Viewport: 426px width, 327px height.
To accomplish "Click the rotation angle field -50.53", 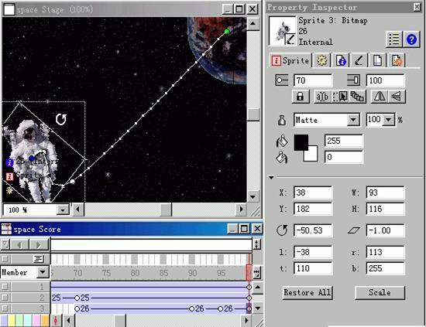I will (x=313, y=230).
